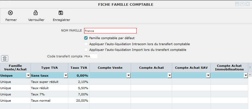Open Compte Achat SAV dropdown
Viewport: 252px width, 109px height.
tap(208, 76)
